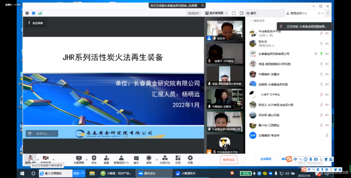This screenshot has width=351, height=178.
Task: Select member 迟崇哲-长春黄金研究院 in the list
Action: pyautogui.click(x=289, y=84)
